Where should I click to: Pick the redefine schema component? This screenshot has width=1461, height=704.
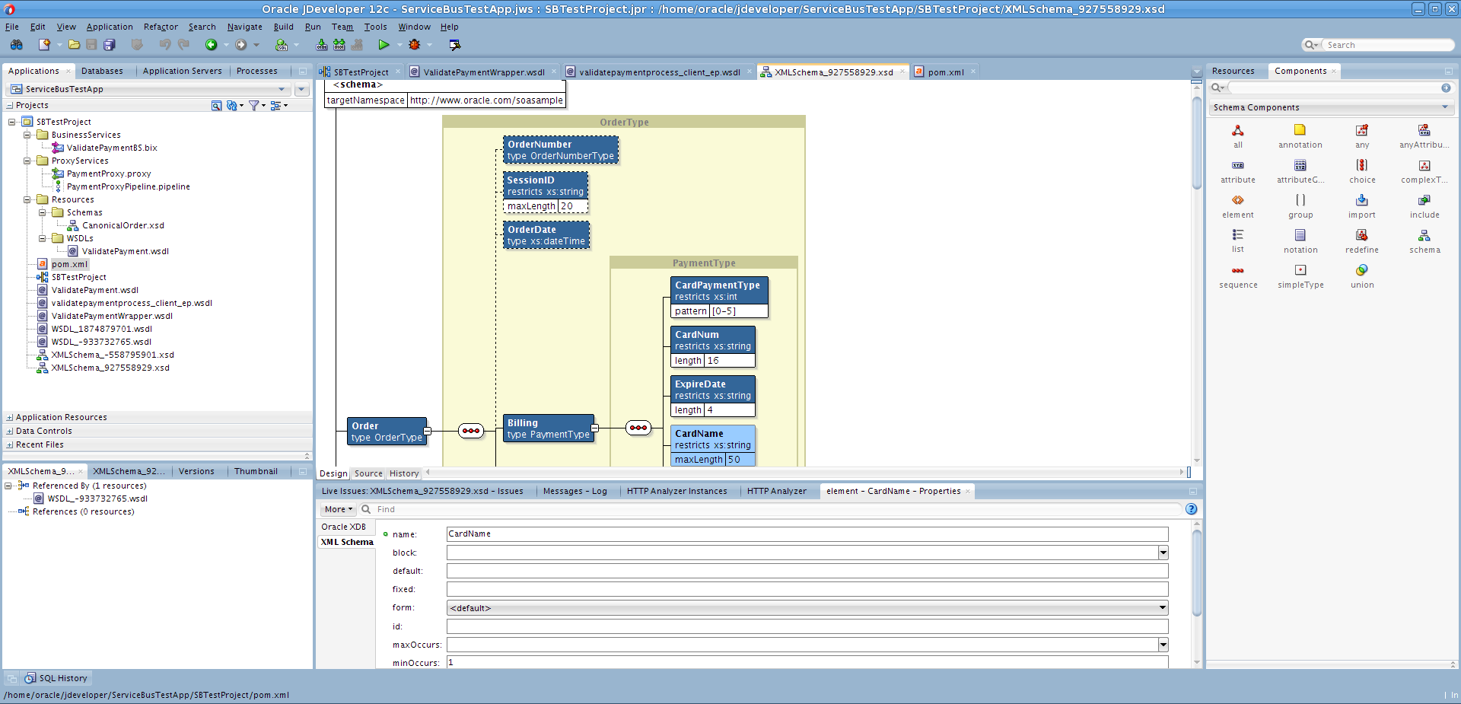1362,241
